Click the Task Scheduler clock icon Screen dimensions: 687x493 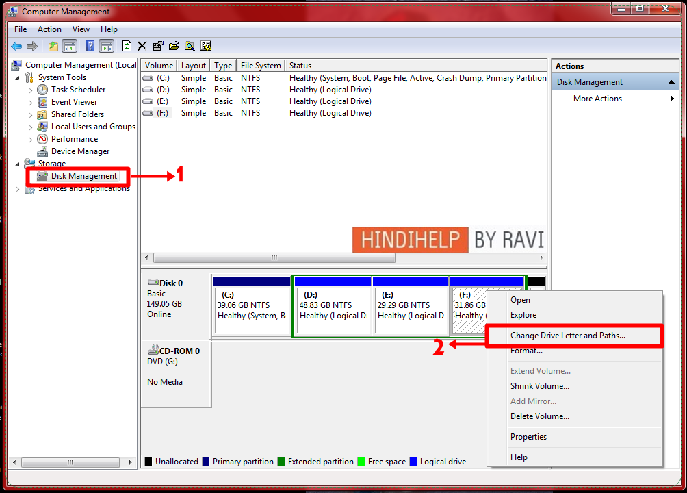coord(42,90)
